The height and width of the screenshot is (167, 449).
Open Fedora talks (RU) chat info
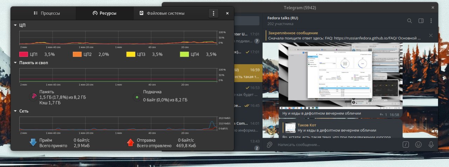tap(283, 18)
